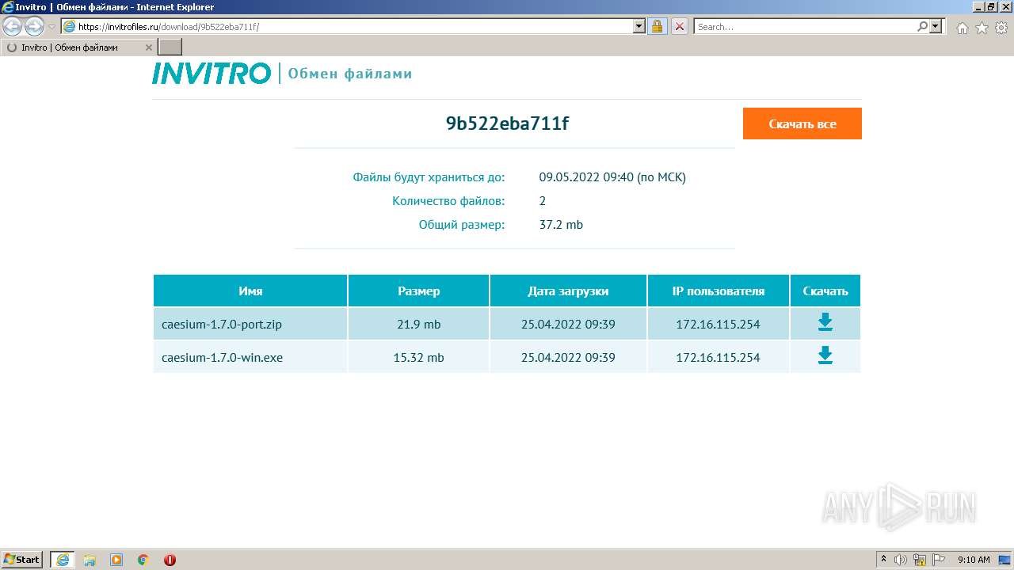Open the network tray icon
Viewport: 1014px width, 570px height.
pos(920,560)
